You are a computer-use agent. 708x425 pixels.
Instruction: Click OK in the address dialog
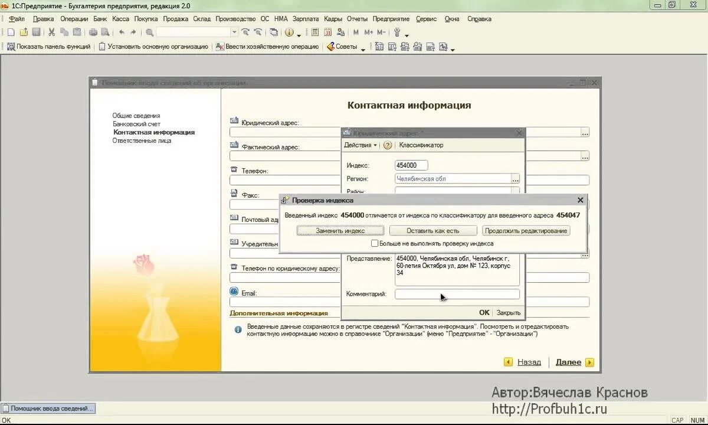click(x=484, y=313)
